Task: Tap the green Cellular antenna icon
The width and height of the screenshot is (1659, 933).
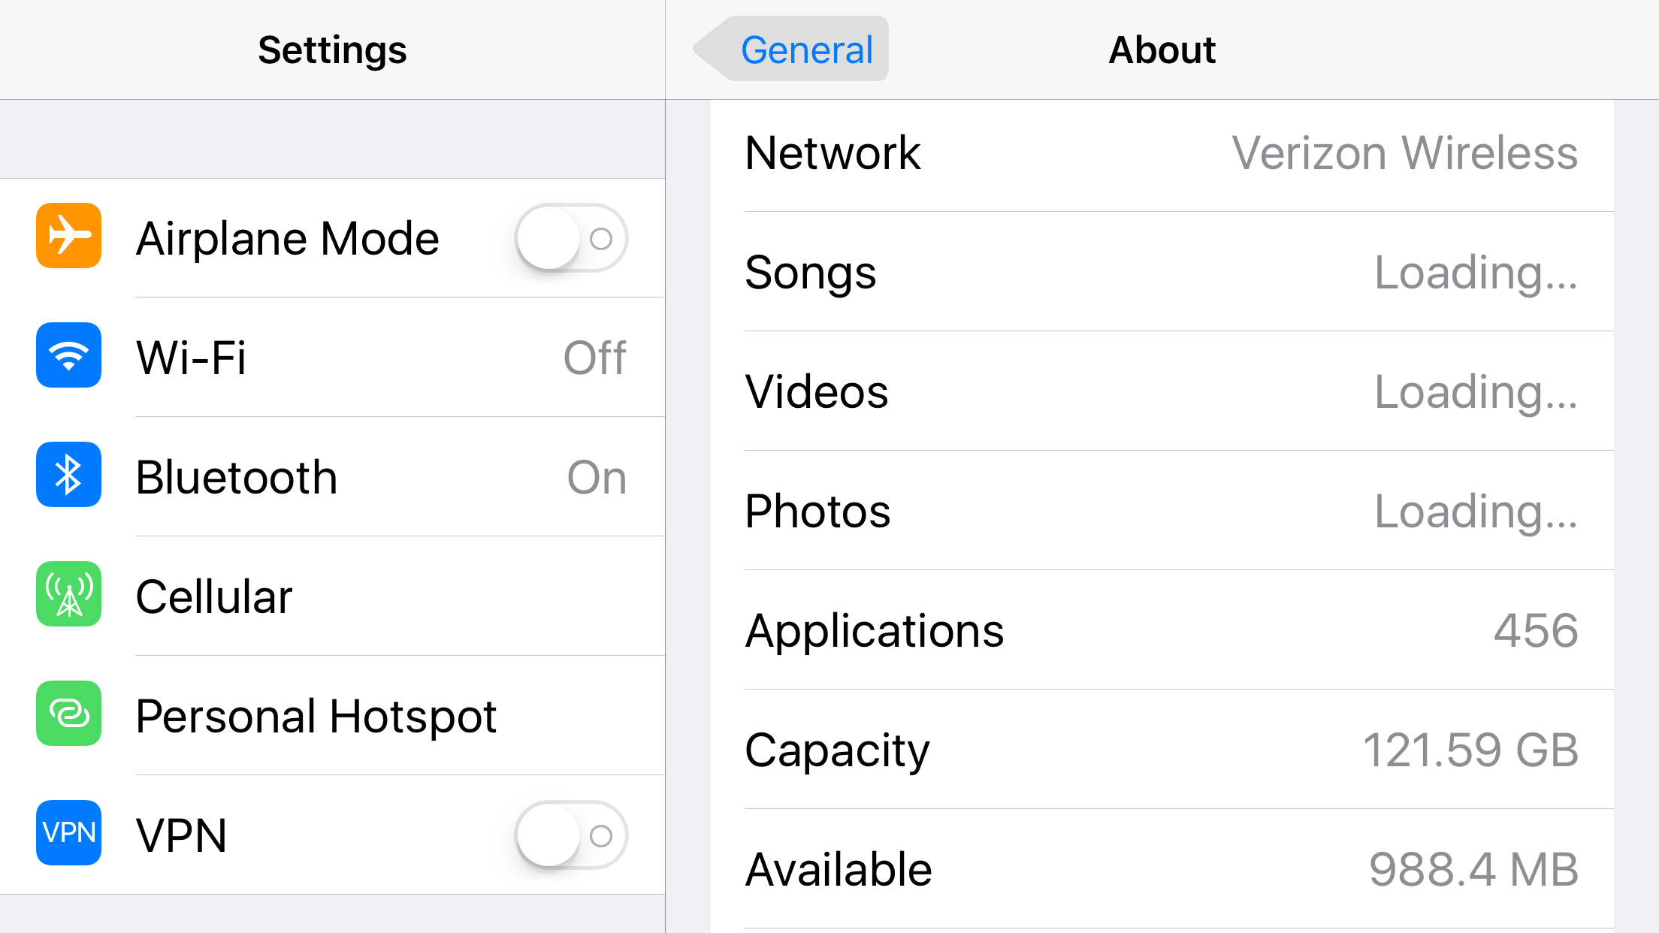Action: 68,594
